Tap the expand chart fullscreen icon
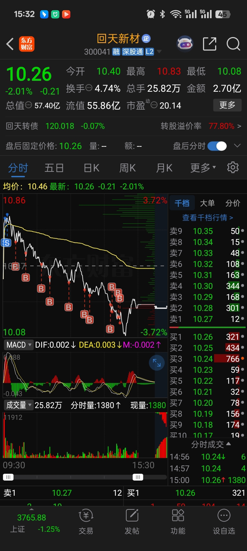The height and width of the screenshot is (551, 247). (157, 363)
